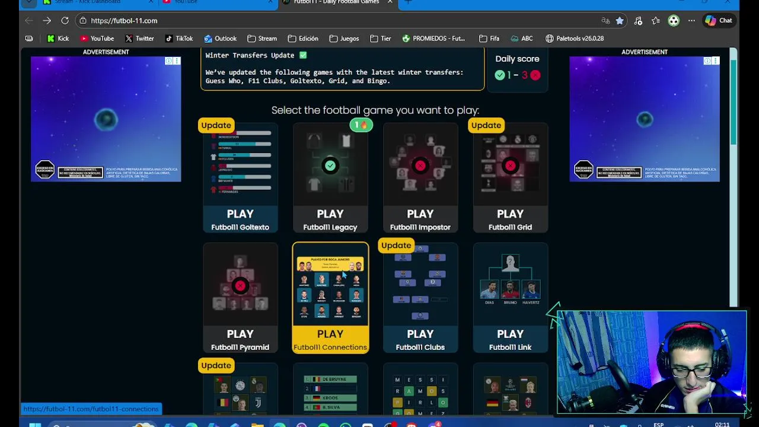Play the Futbol11 Link game
Screen dimensions: 759x427
[511, 340]
